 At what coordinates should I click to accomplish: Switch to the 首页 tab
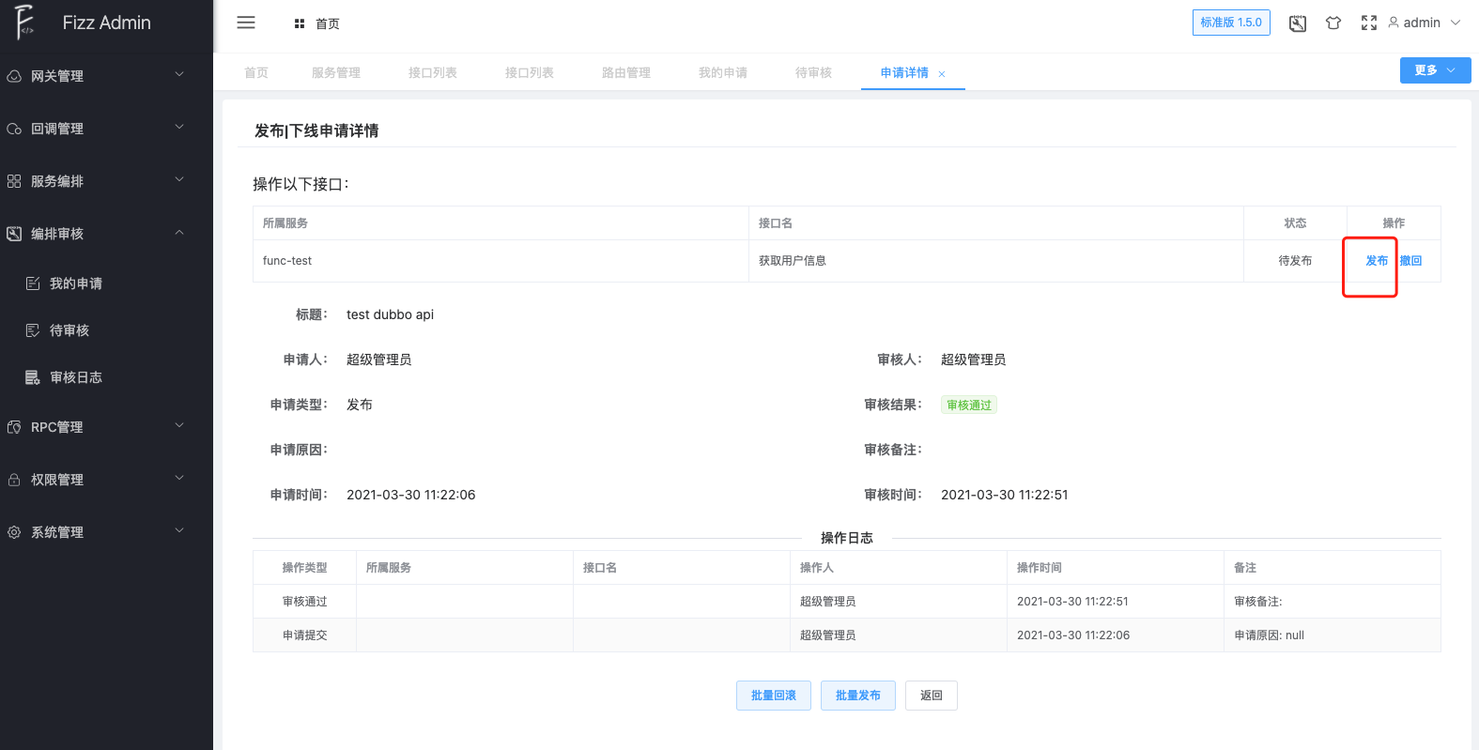click(256, 72)
